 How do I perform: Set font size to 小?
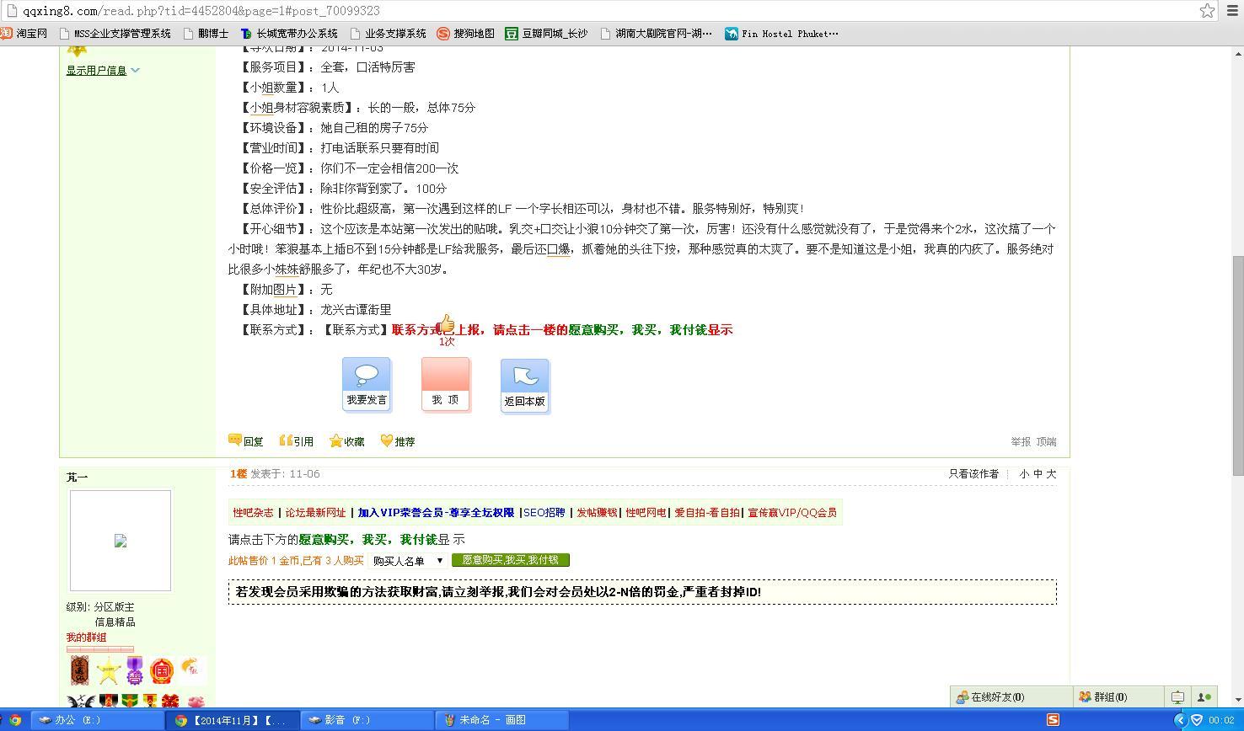(1024, 474)
